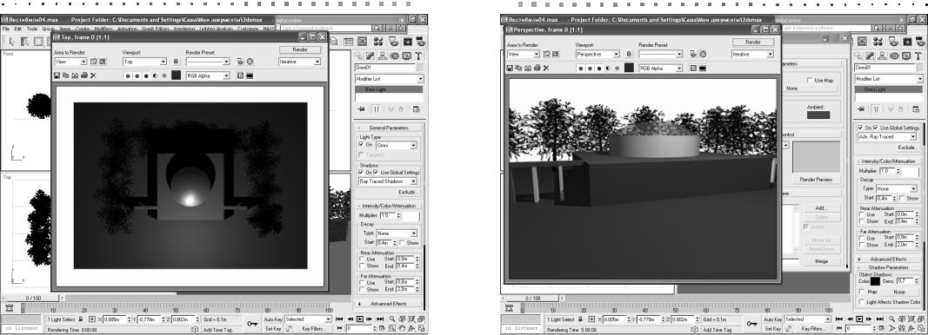The width and height of the screenshot is (928, 335).
Task: Select Object arrow tool in main toolbar
Action: point(11,42)
